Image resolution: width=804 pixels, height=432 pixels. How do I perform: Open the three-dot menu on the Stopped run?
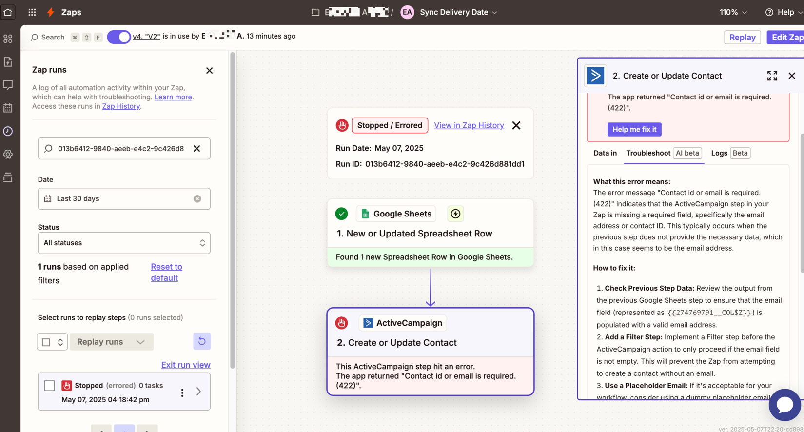pyautogui.click(x=182, y=393)
